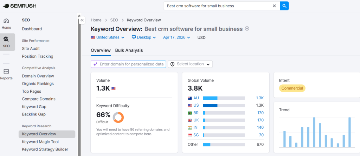The width and height of the screenshot is (360, 156).
Task: Click Keyword Overview in the breadcrumb
Action: [x=144, y=20]
